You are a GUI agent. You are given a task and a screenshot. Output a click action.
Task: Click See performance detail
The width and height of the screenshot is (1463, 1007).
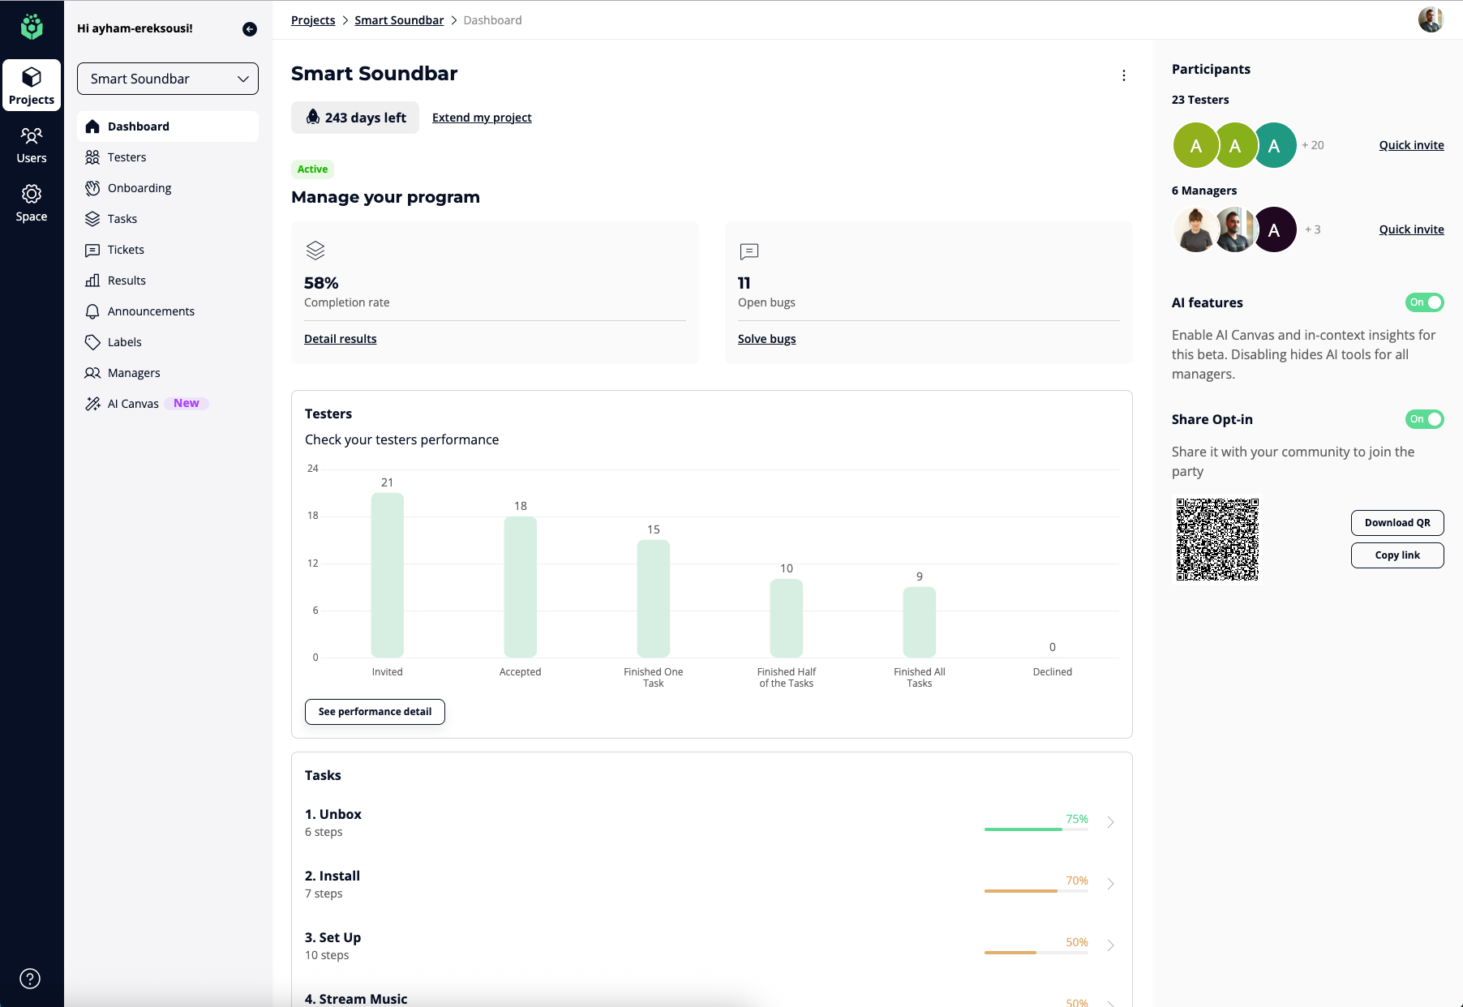(374, 711)
